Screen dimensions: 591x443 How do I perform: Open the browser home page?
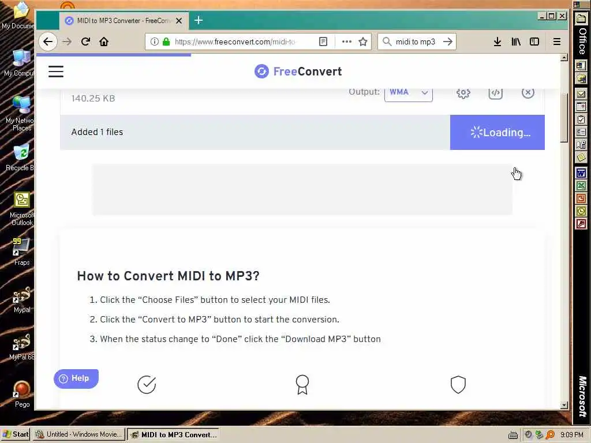tap(104, 42)
